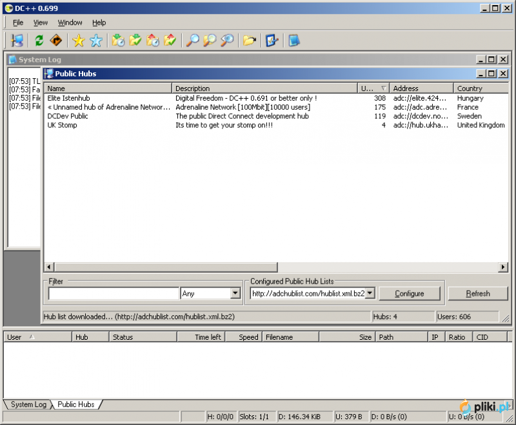Screen dimensions: 516x425
Task: Sort hubs by Address column header
Action: coord(422,88)
